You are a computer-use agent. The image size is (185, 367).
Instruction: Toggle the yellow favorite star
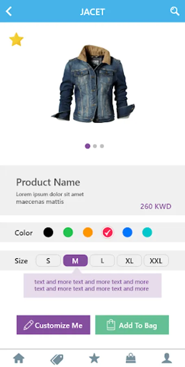pos(16,40)
